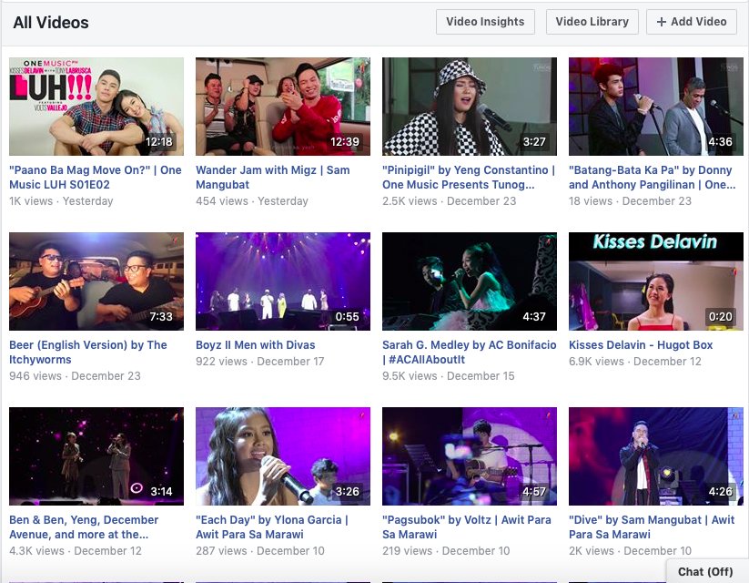
Task: Click the 12:18 duration badge
Action: point(159,142)
